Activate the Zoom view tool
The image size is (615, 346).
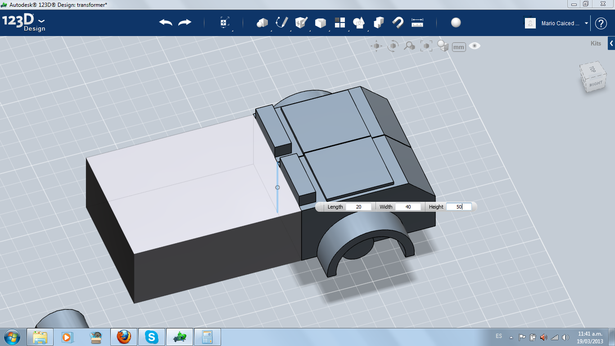pos(409,46)
